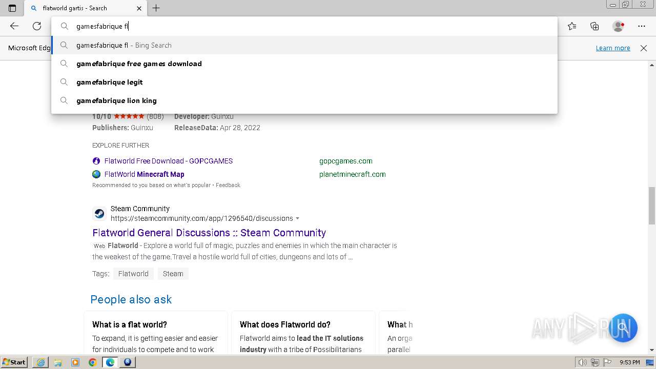Screen dimensions: 656x369
Task: Open the tab actions menu icon
Action: point(12,8)
